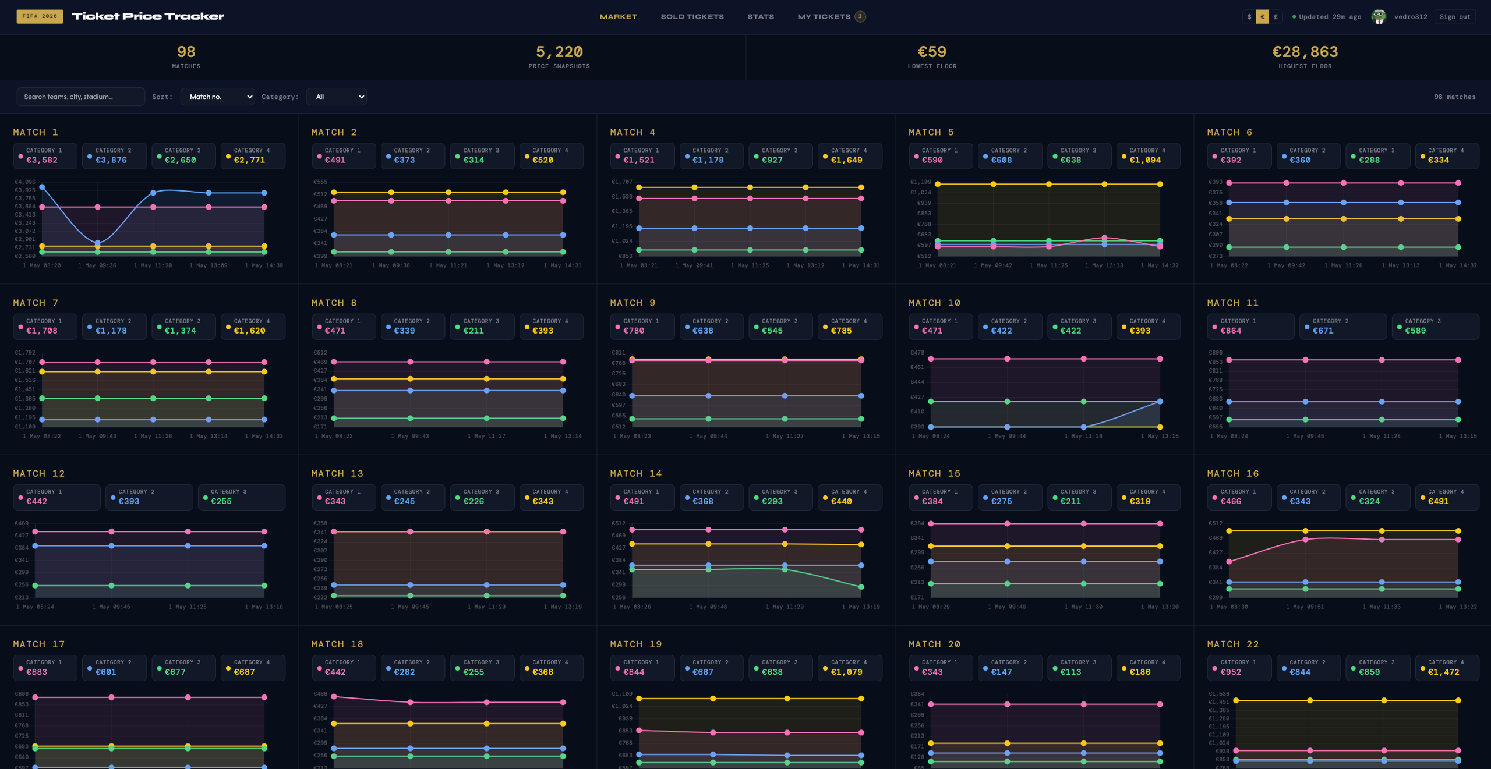Open the Match 8 card title

point(334,303)
